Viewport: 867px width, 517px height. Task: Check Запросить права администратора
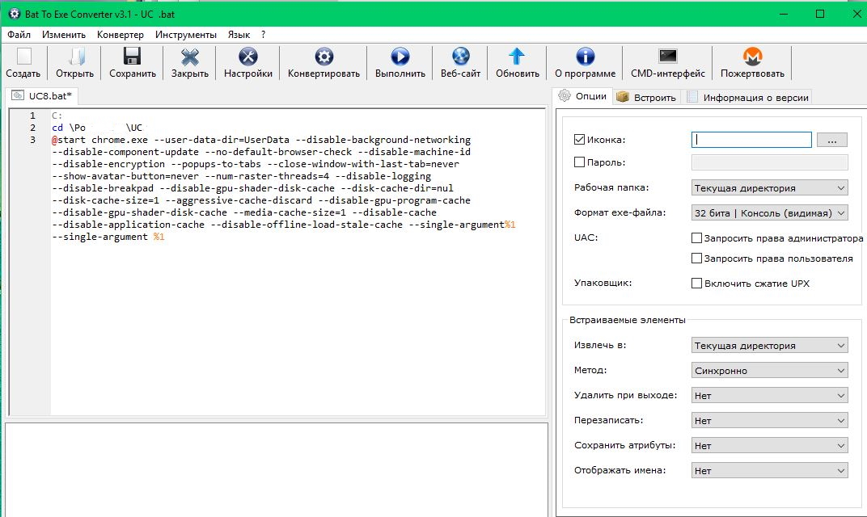coord(696,238)
